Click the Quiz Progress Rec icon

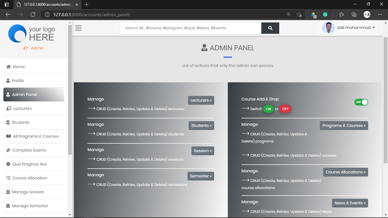(x=8, y=164)
